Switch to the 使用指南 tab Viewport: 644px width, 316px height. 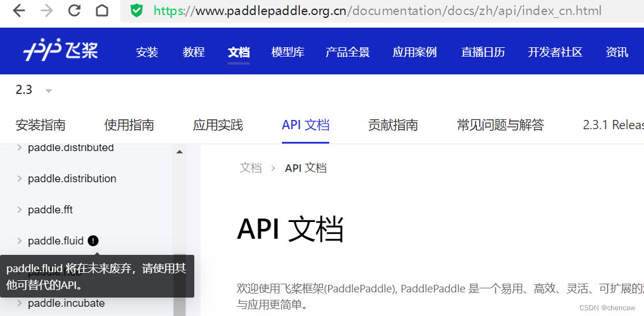[129, 125]
